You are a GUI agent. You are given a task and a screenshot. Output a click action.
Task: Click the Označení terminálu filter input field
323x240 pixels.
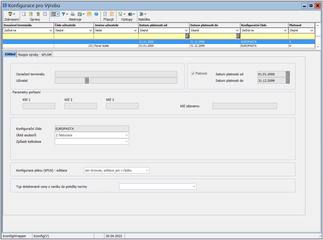(28, 36)
